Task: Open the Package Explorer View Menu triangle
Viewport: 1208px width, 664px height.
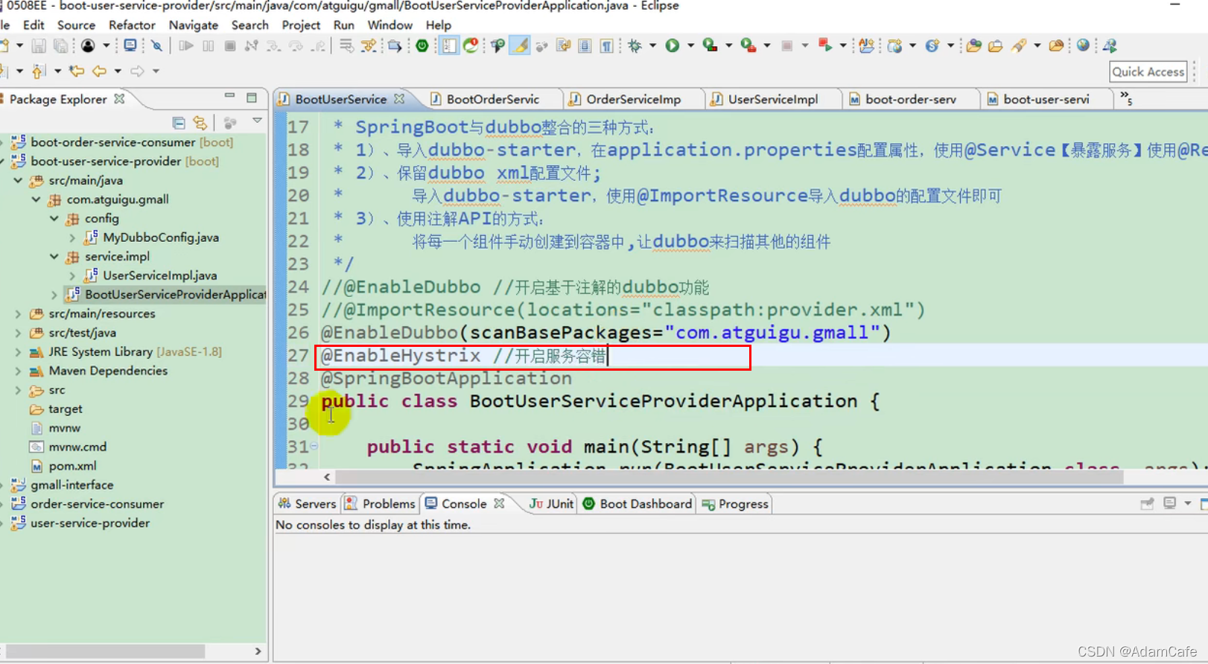Action: [257, 121]
